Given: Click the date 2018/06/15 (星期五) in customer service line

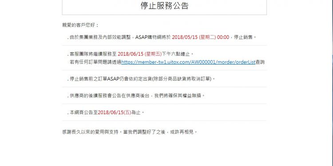Looking at the screenshot, I should point(140,54).
